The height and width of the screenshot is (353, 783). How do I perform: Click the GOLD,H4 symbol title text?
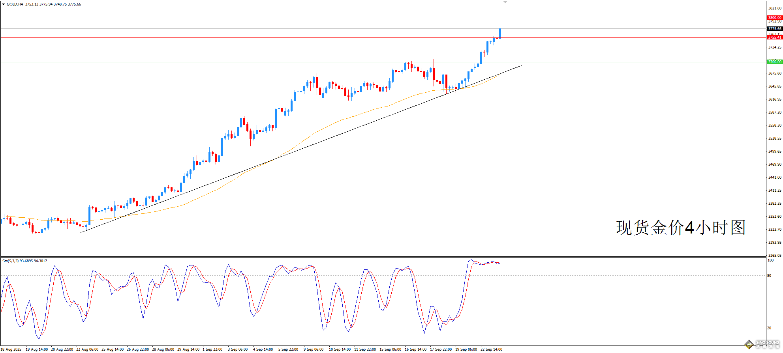[15, 4]
